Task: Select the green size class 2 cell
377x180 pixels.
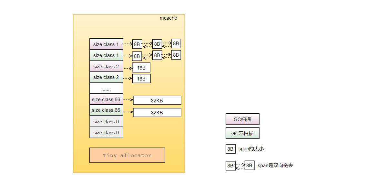Action: 106,77
